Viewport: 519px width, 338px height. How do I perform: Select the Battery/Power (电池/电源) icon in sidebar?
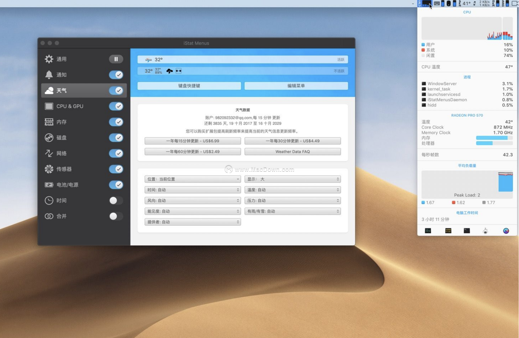[x=49, y=185]
